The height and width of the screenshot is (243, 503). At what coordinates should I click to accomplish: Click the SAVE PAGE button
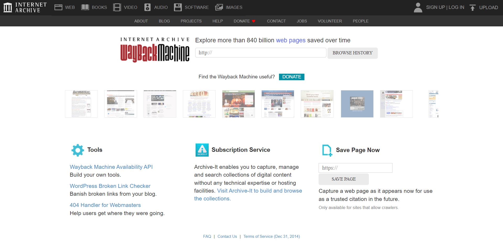point(344,179)
